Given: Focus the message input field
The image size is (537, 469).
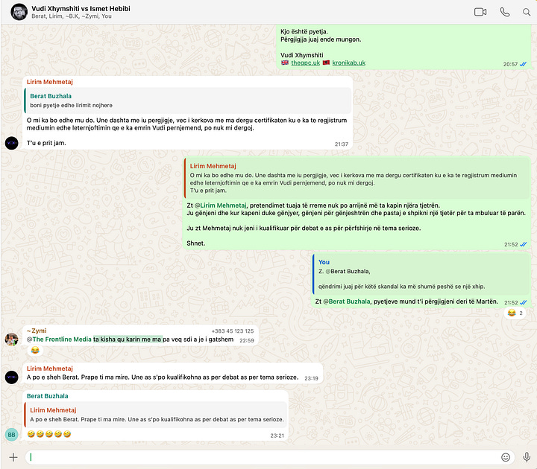Looking at the screenshot, I should coord(264,457).
